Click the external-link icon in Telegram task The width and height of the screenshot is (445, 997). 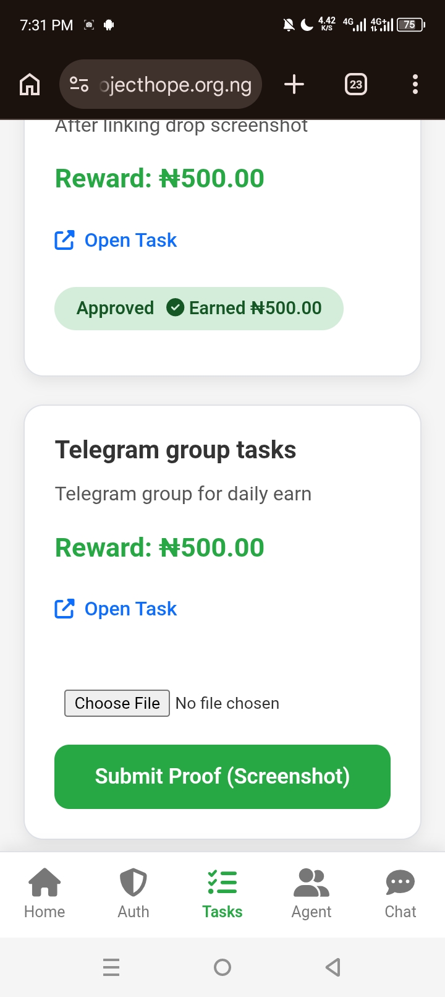65,609
